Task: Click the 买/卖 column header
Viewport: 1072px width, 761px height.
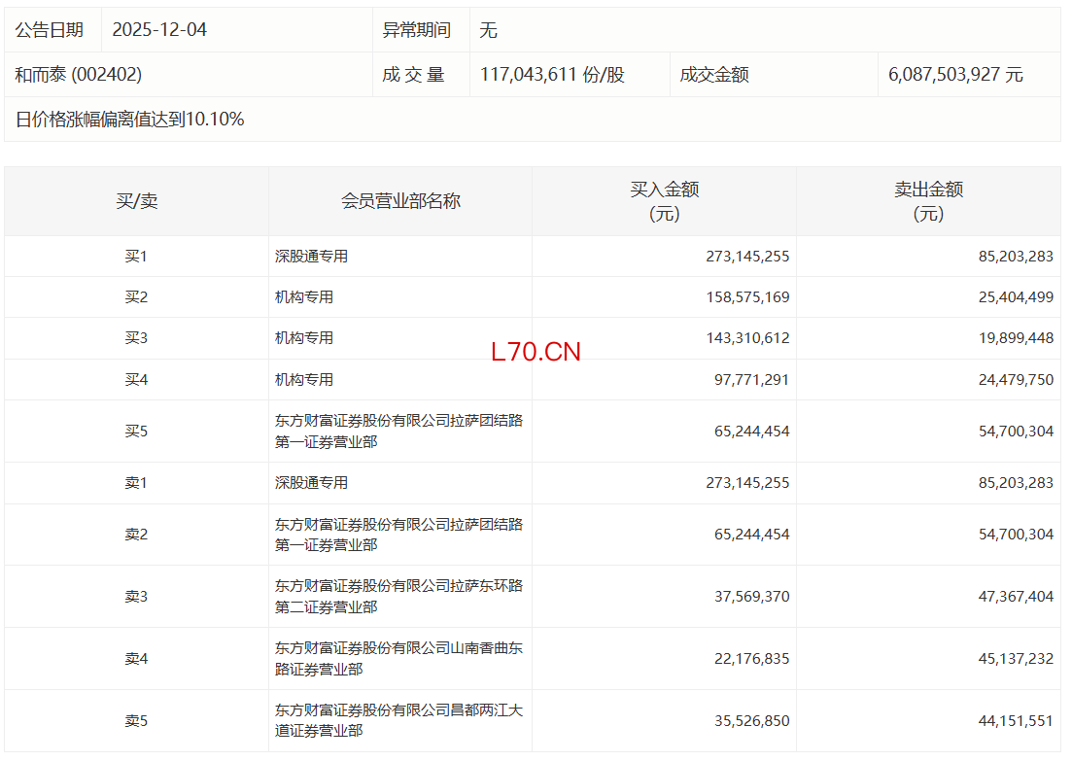Action: coord(136,201)
